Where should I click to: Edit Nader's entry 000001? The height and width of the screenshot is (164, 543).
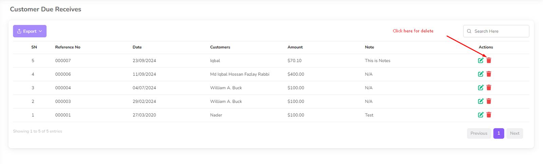481,115
